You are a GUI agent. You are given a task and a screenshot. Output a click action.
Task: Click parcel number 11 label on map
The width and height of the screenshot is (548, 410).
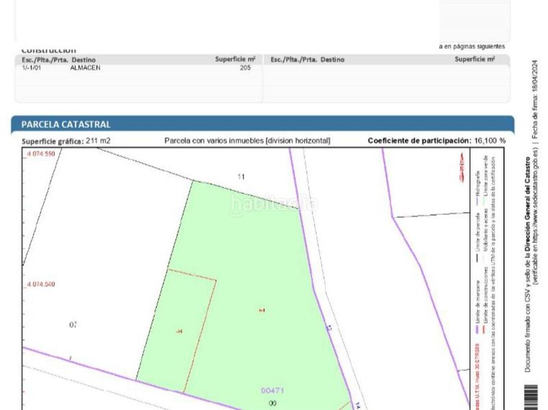(241, 177)
